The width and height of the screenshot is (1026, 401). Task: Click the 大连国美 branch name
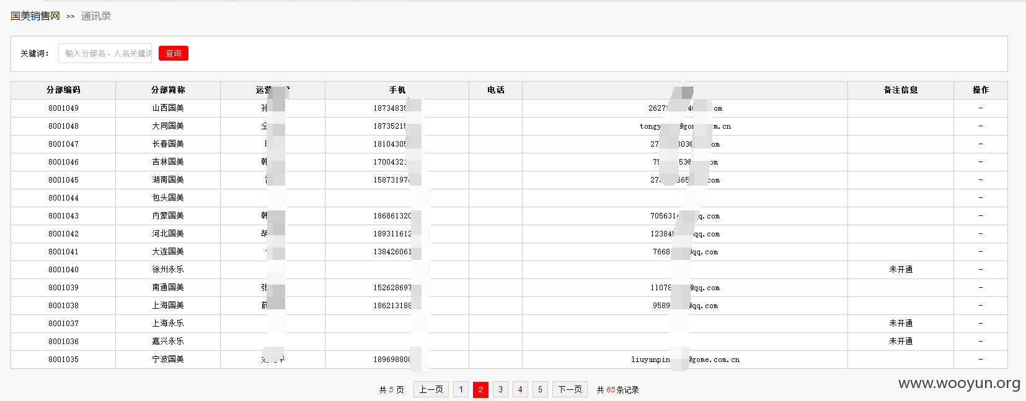168,251
